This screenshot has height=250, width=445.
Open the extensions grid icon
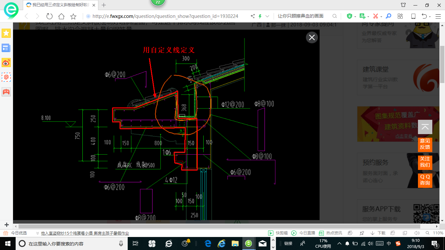[x=400, y=16]
